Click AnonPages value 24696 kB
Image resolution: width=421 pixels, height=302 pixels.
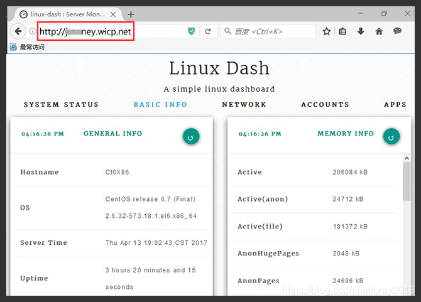(348, 281)
